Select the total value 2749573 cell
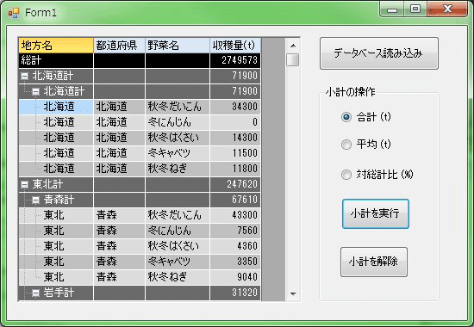474x327 pixels. pos(235,61)
